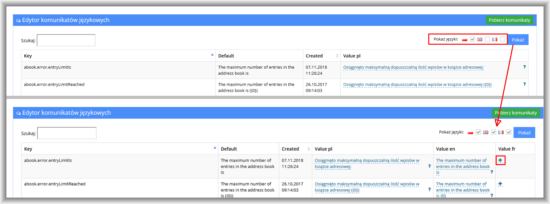Uncheck English language checkbox in lower panel
The width and height of the screenshot is (550, 204).
click(x=493, y=132)
